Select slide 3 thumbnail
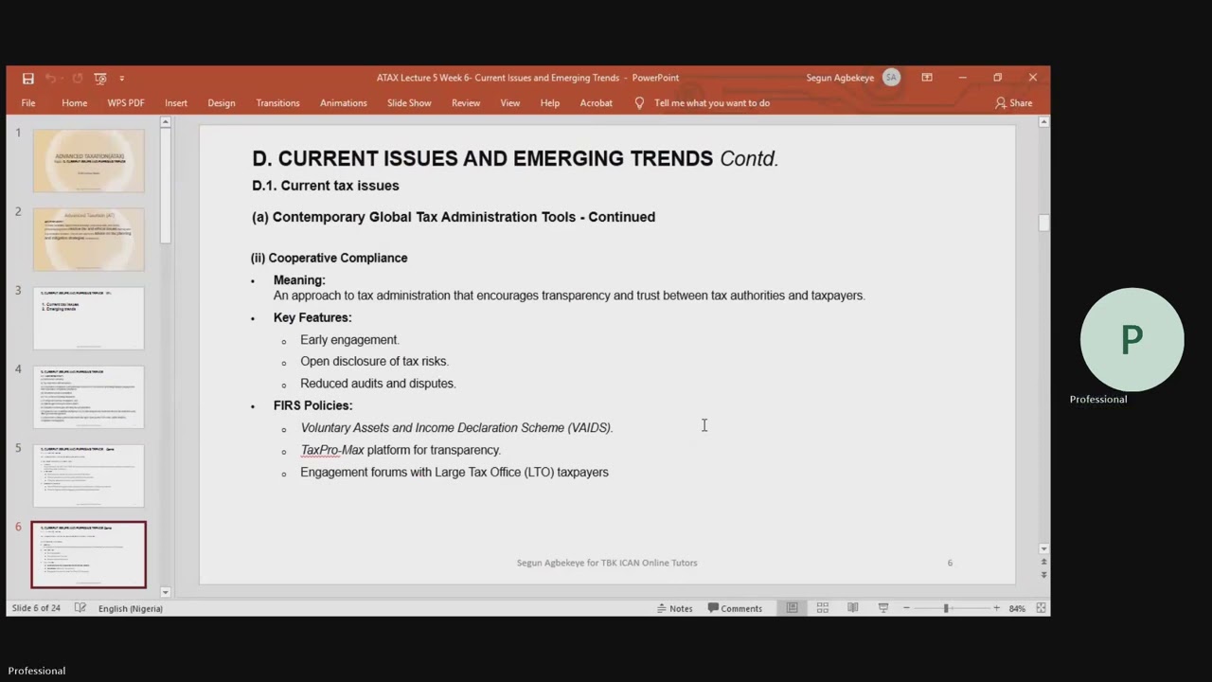This screenshot has height=682, width=1212. 89,318
